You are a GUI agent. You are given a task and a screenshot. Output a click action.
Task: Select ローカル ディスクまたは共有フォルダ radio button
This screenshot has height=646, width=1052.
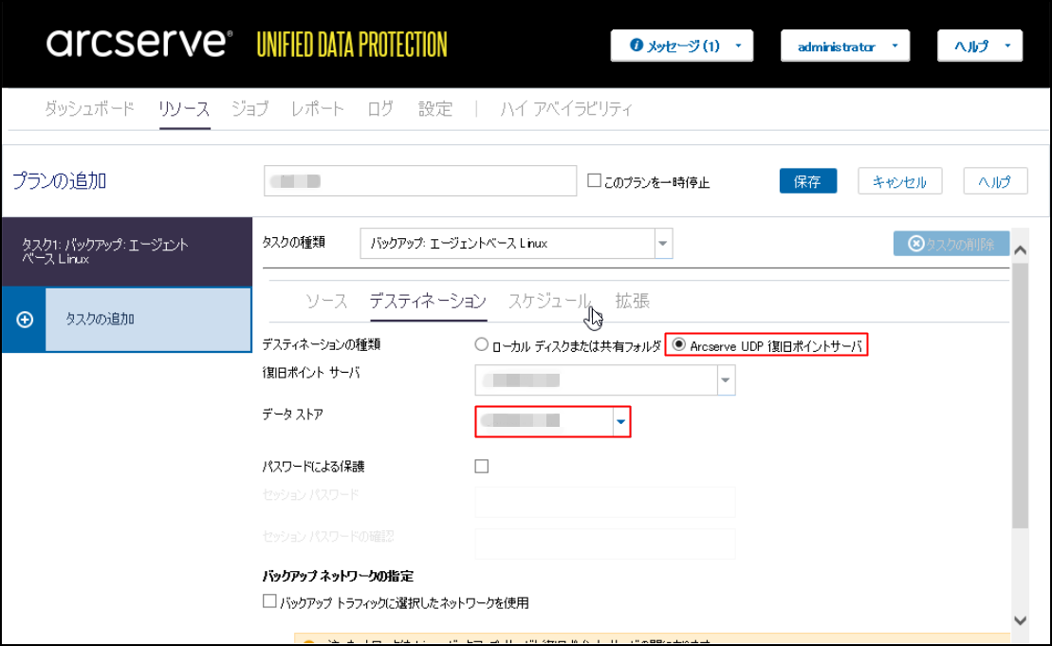pyautogui.click(x=482, y=346)
